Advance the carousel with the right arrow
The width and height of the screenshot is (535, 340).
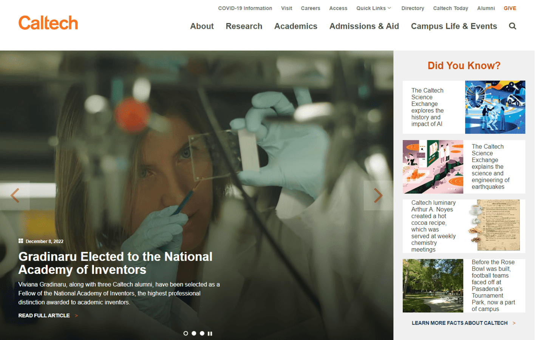point(378,195)
